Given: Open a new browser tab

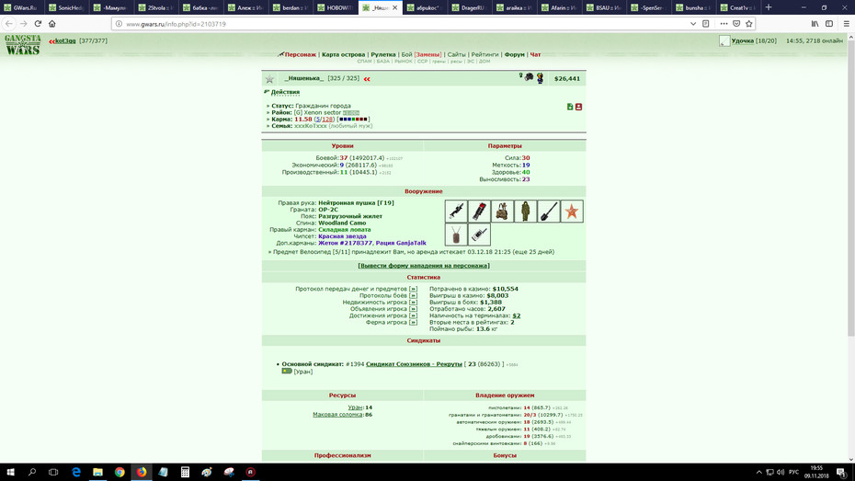Looking at the screenshot, I should [769, 7].
